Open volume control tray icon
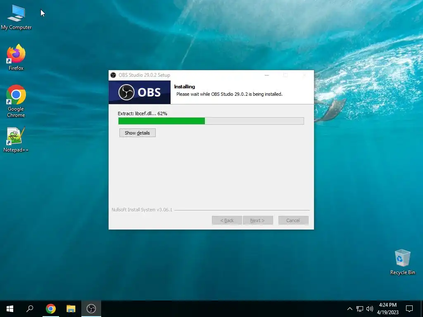The width and height of the screenshot is (423, 317). pyautogui.click(x=370, y=309)
